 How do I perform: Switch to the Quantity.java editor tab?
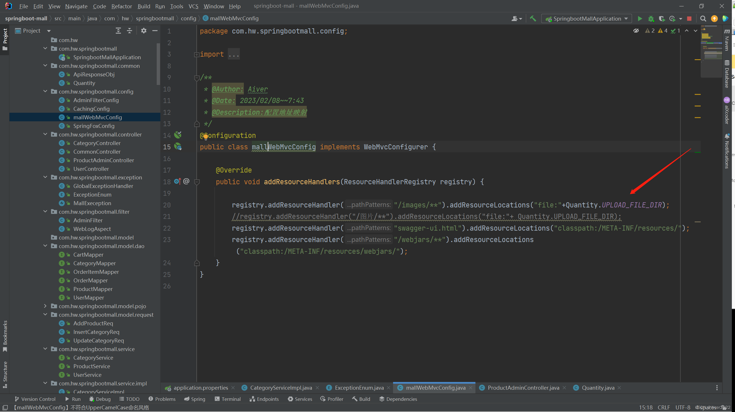pyautogui.click(x=598, y=388)
